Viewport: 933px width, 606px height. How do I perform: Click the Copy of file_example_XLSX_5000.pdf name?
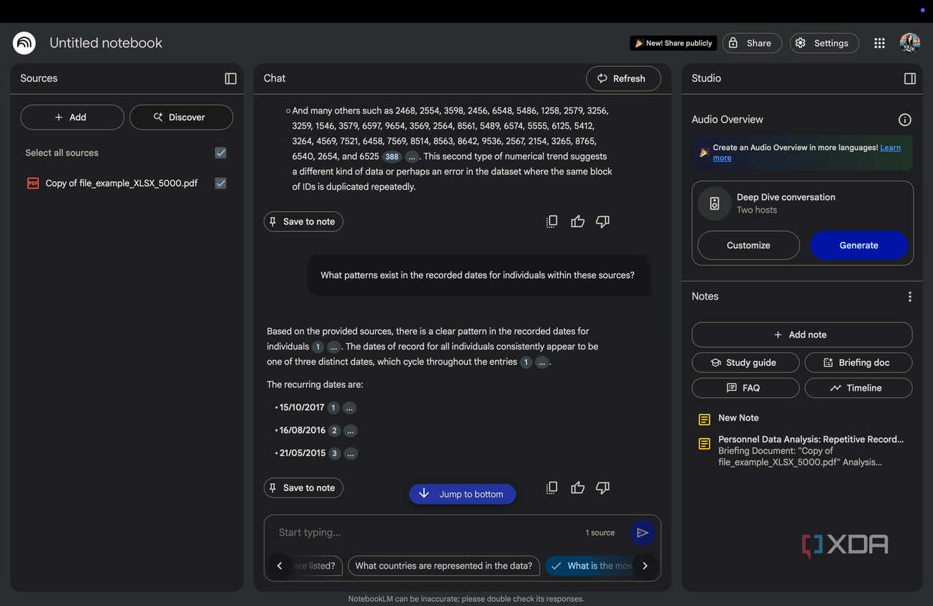coord(121,183)
